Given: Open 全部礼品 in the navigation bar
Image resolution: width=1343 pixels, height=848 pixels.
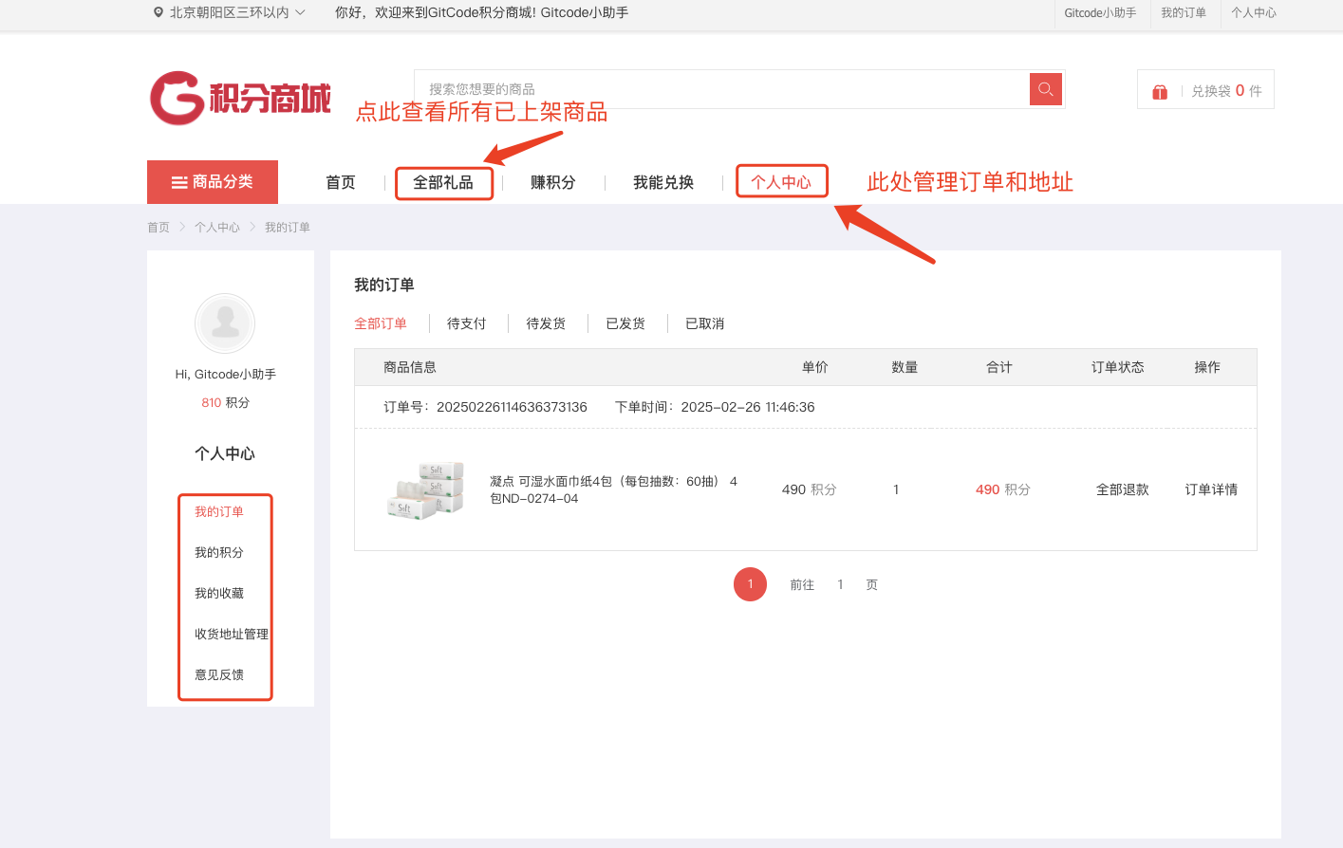Looking at the screenshot, I should click(443, 182).
